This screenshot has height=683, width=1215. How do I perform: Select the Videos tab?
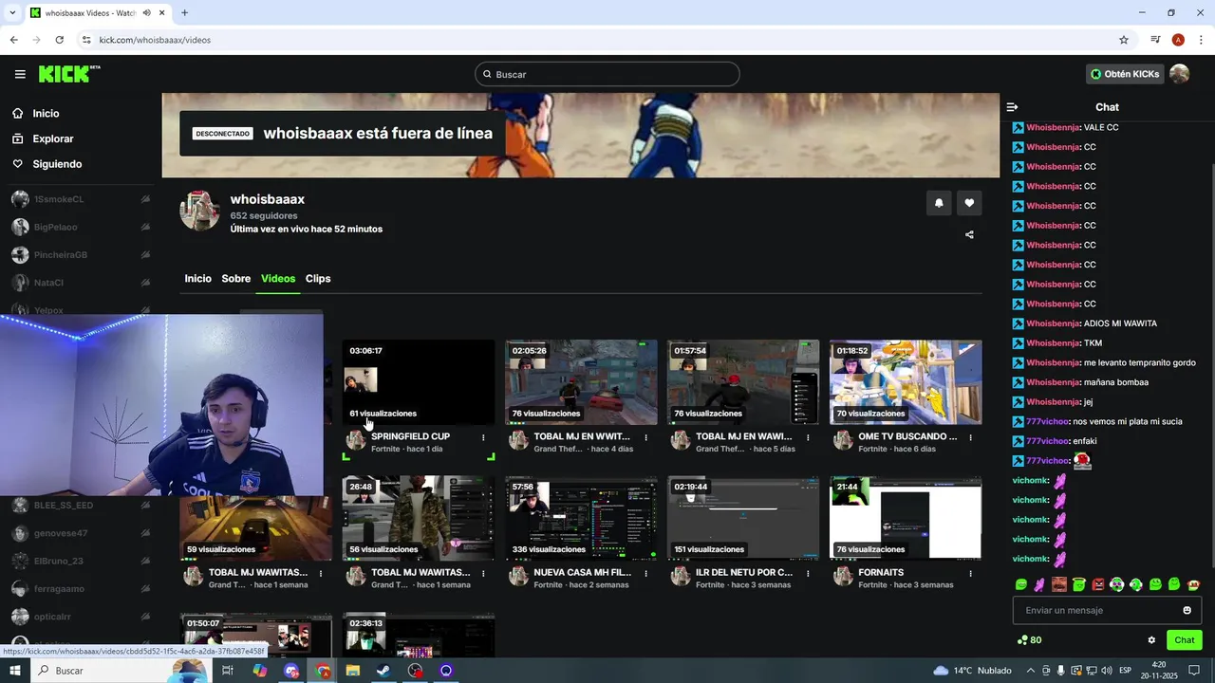click(278, 278)
